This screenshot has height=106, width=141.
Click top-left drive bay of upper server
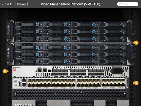pyautogui.click(x=28, y=25)
